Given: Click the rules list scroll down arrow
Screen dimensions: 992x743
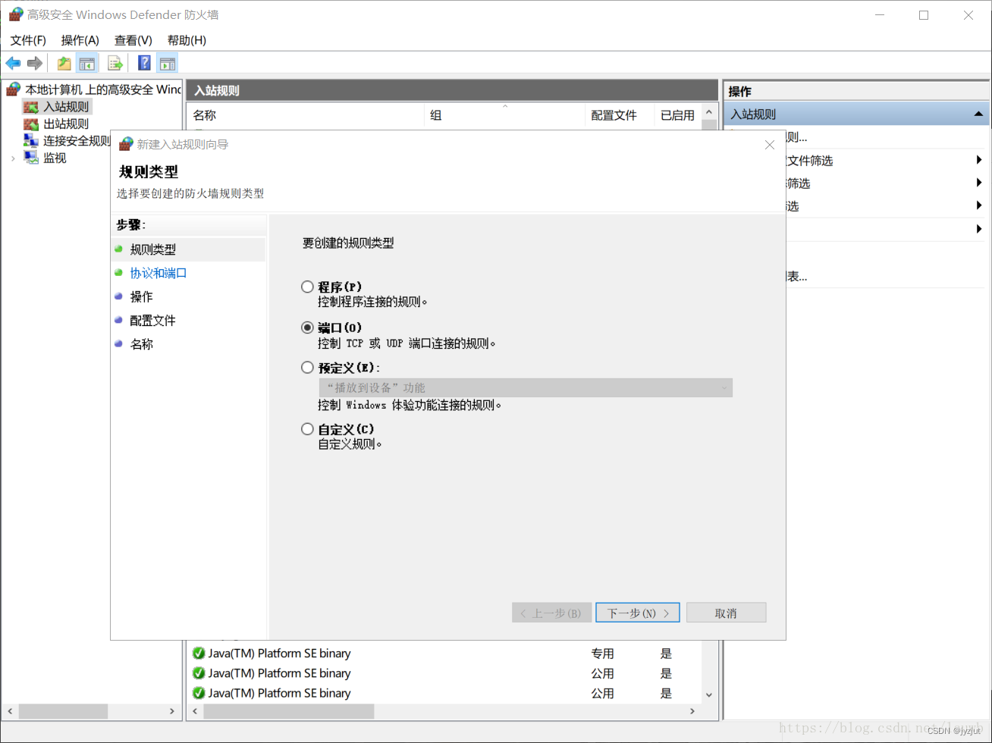Looking at the screenshot, I should pos(709,694).
